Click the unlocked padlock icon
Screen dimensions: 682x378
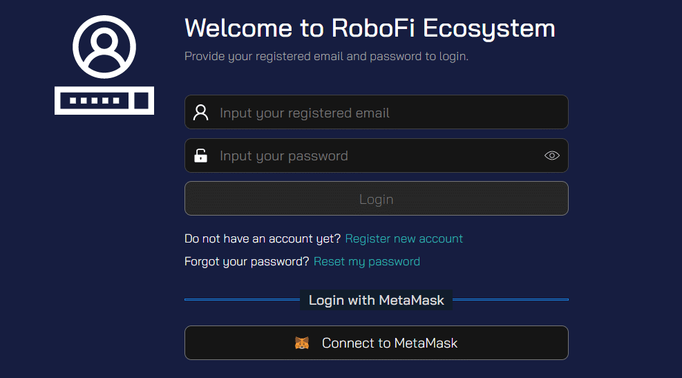tap(201, 155)
